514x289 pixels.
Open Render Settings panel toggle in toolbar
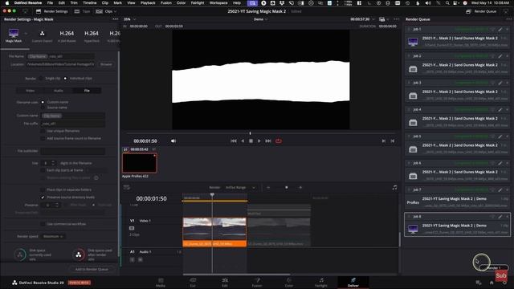pyautogui.click(x=51, y=11)
